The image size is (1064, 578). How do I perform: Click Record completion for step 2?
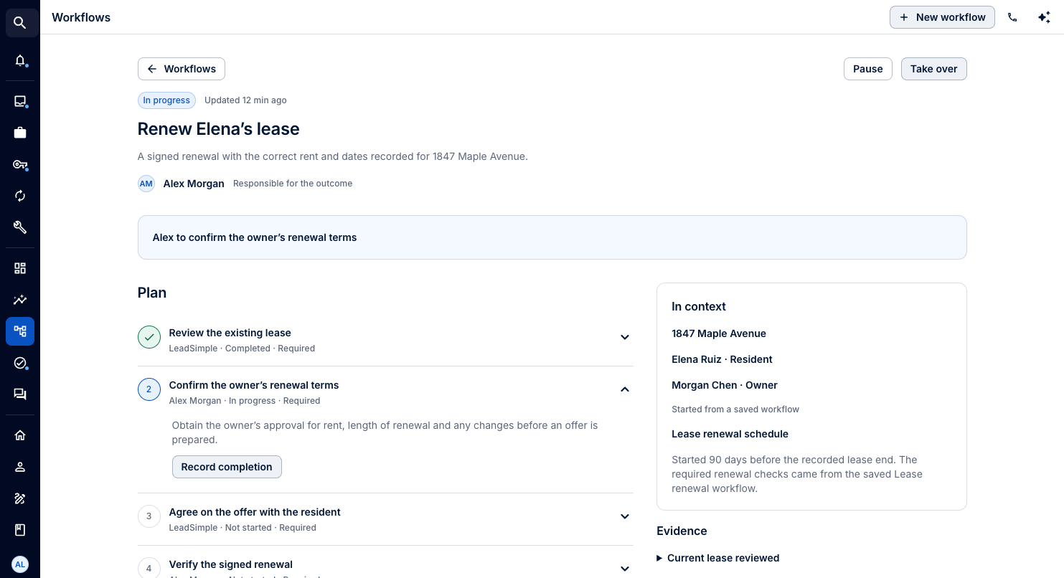point(227,467)
